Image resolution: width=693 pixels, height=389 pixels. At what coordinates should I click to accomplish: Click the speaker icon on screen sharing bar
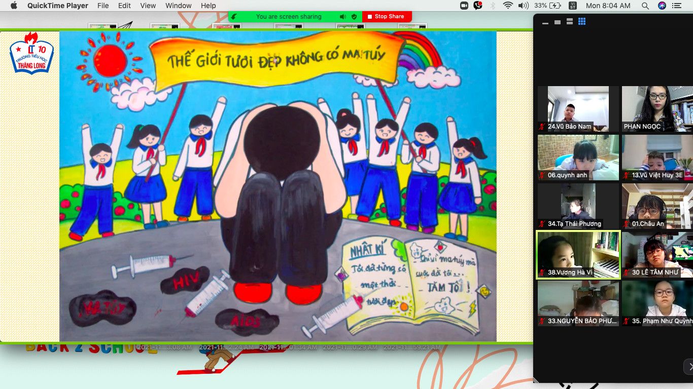click(x=343, y=17)
